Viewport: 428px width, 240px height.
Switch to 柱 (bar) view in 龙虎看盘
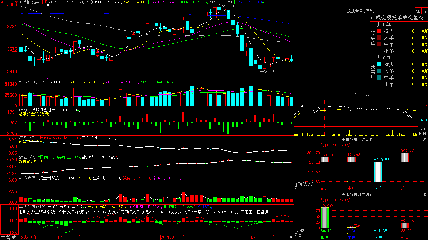418,11
